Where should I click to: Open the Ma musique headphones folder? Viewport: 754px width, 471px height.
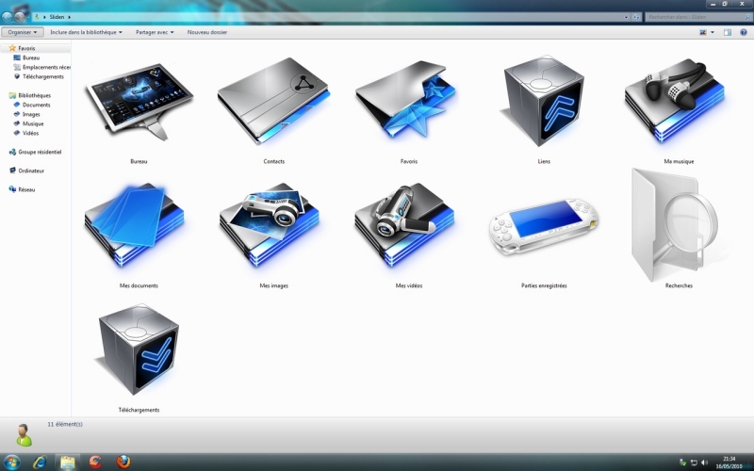(675, 101)
